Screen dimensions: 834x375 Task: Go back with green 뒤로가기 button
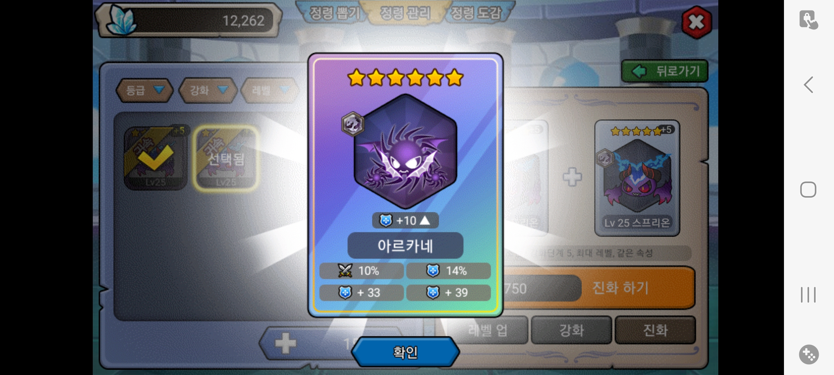664,71
